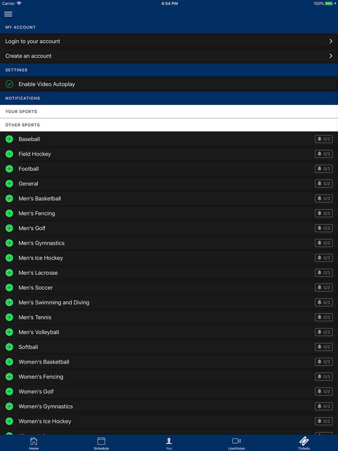Toggle General notification bell
This screenshot has height=451, width=338.
coord(324,184)
